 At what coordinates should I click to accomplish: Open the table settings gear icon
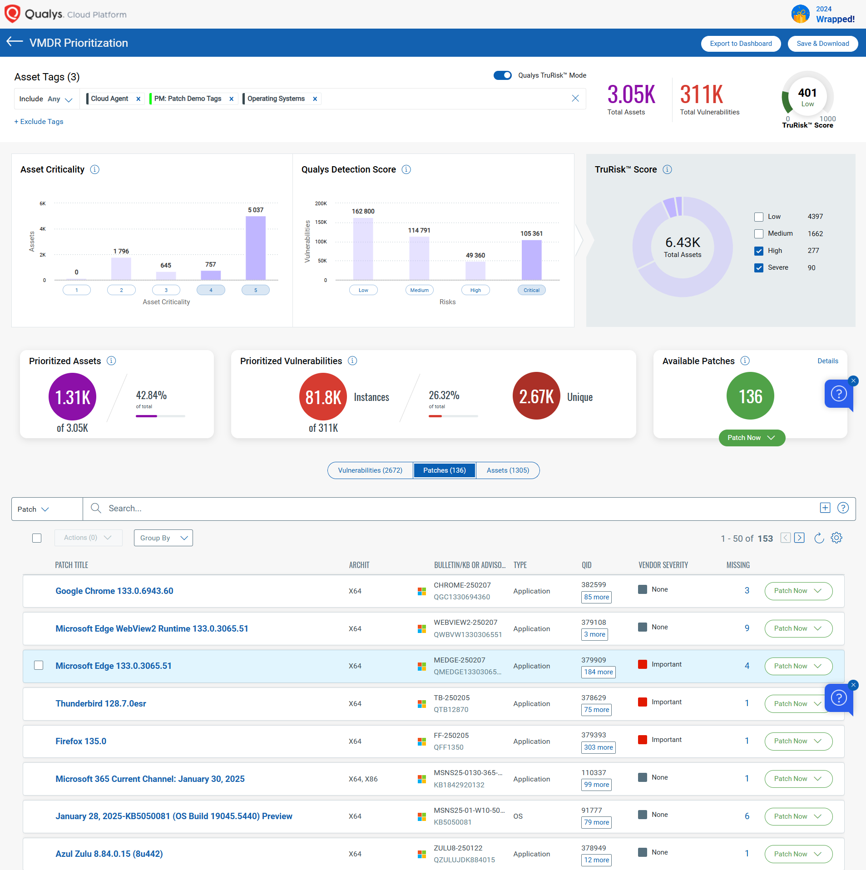(836, 538)
